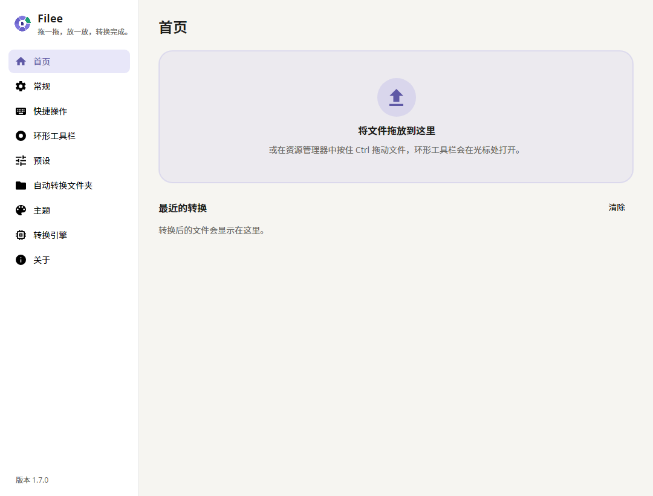Open the 首页 sidebar page
653x496 pixels.
tap(69, 62)
